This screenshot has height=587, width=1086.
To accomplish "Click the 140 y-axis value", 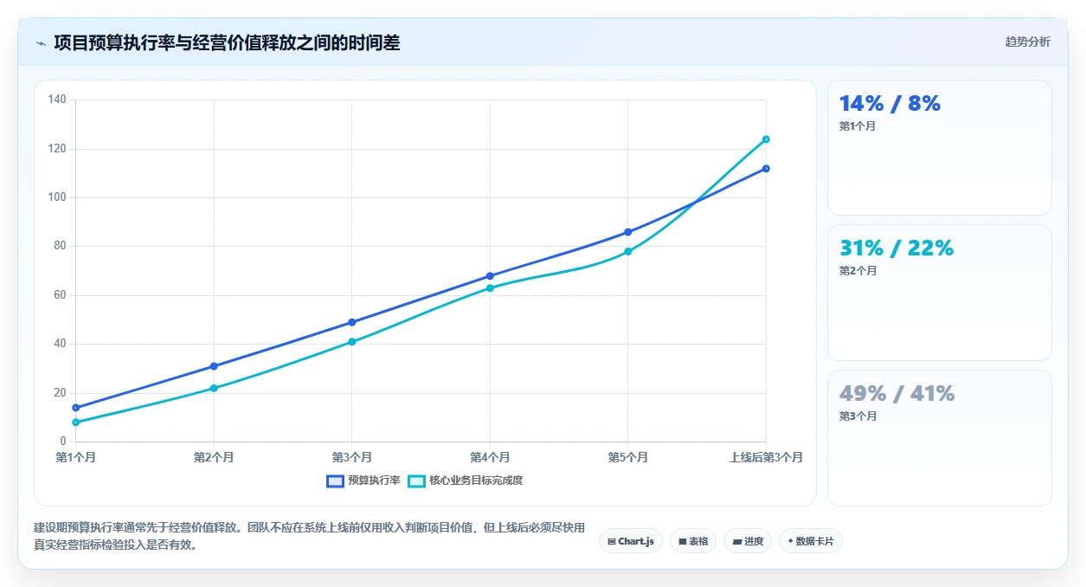I will (57, 100).
